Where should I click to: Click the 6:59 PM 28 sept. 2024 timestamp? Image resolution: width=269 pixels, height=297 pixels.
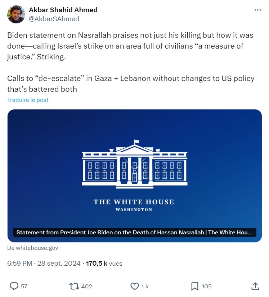pos(44,264)
